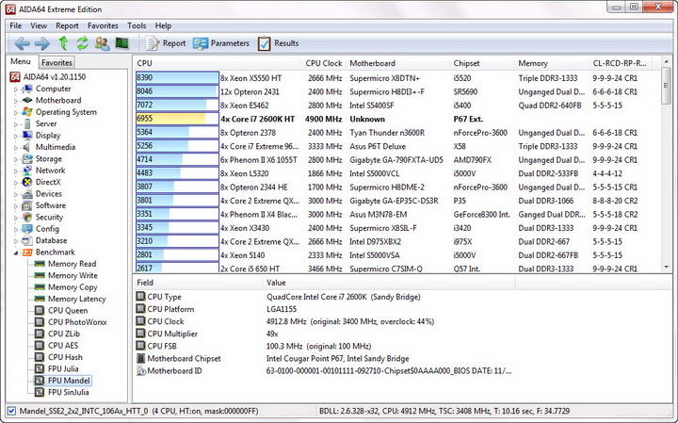Select the Config tree node
Image resolution: width=678 pixels, height=423 pixels.
tap(47, 229)
